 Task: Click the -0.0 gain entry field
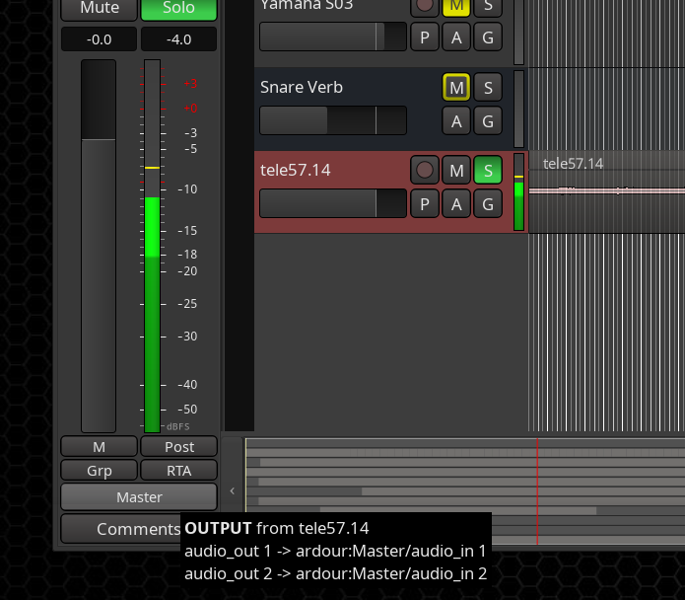100,39
